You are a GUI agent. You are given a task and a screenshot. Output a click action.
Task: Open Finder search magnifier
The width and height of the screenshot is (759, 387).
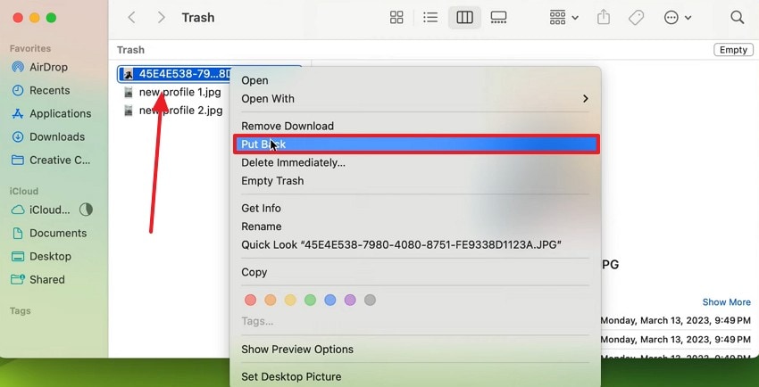738,18
